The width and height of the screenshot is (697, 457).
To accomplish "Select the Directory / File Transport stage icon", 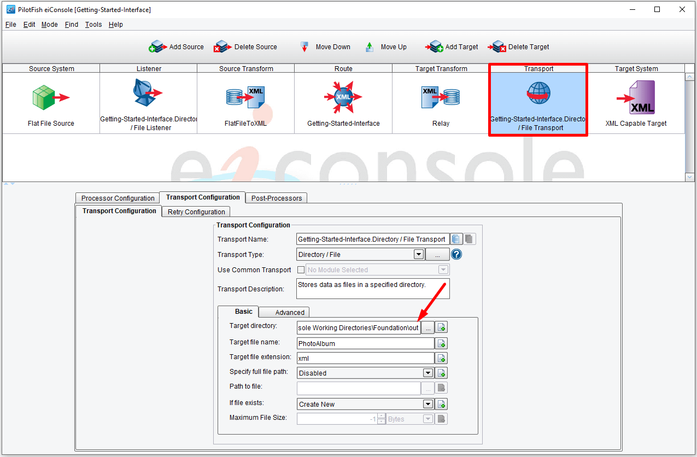I will click(538, 93).
